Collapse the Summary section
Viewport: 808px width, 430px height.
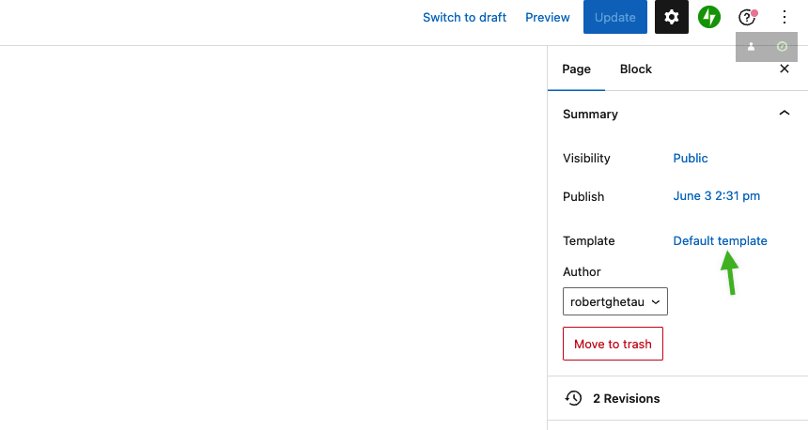[785, 114]
